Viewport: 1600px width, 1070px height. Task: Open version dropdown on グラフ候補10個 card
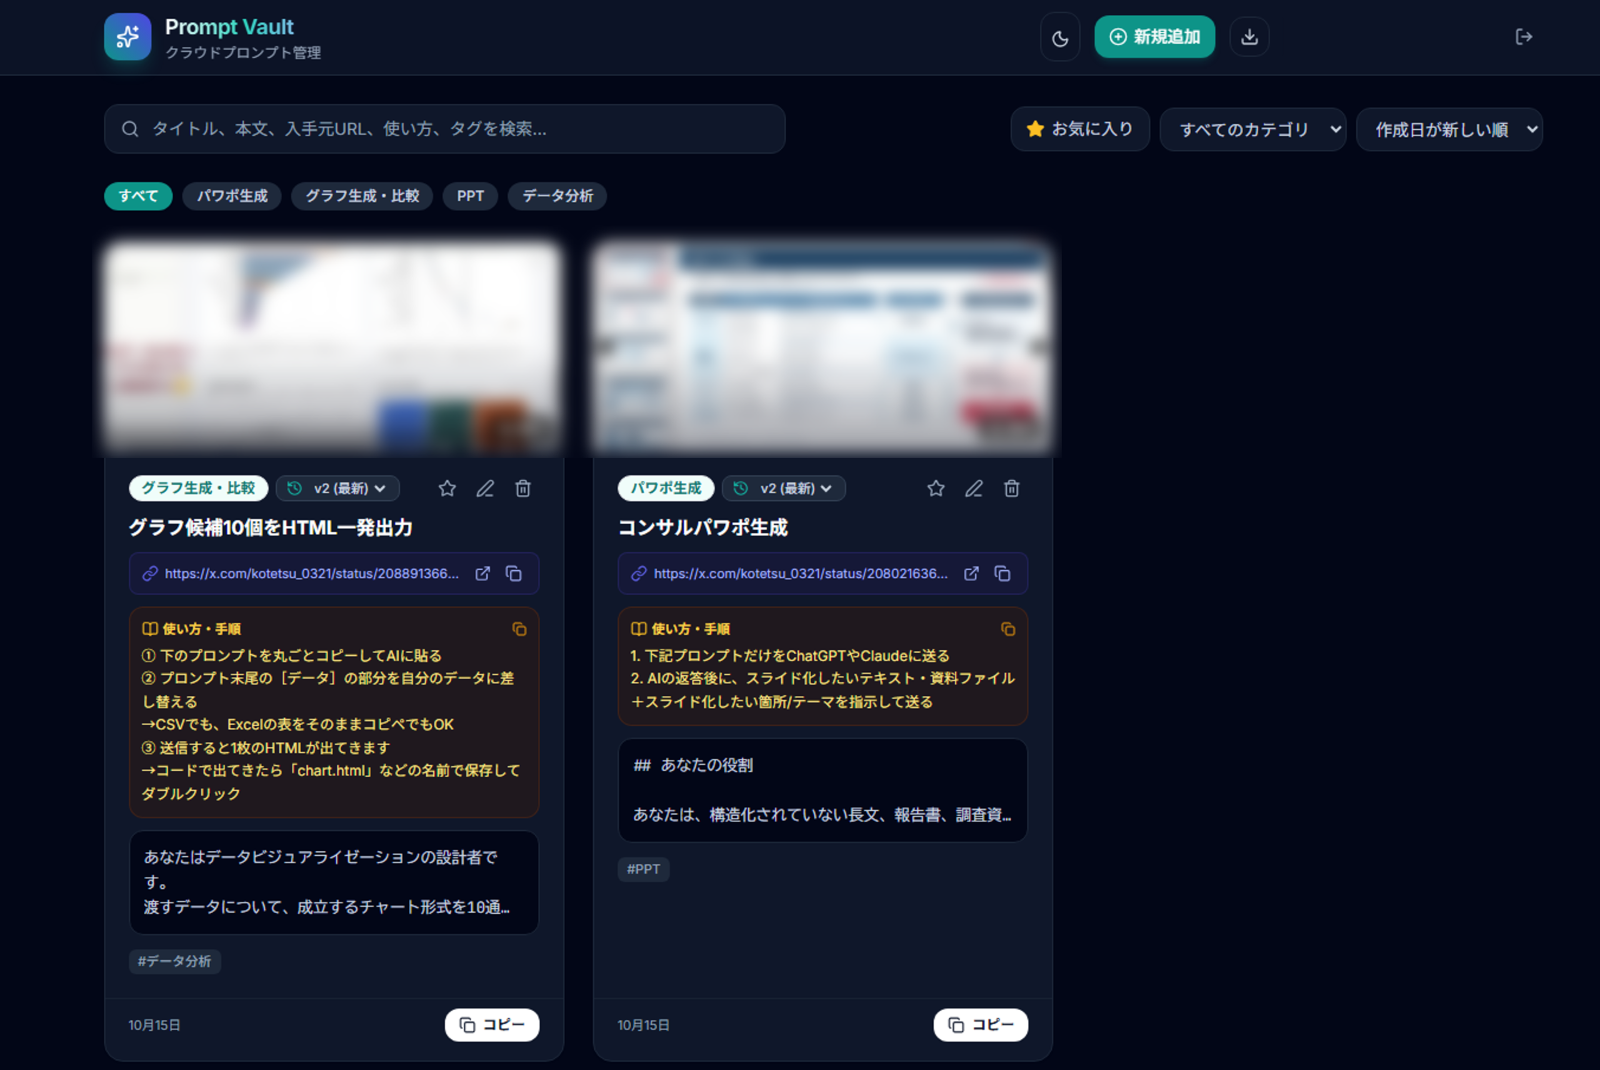pyautogui.click(x=338, y=488)
